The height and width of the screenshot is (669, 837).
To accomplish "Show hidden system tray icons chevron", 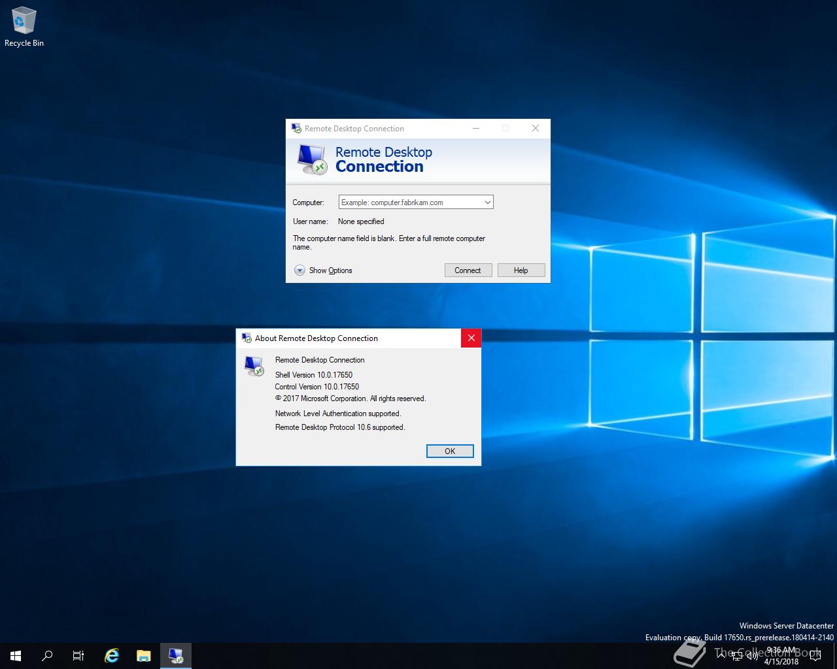I will pos(721,656).
